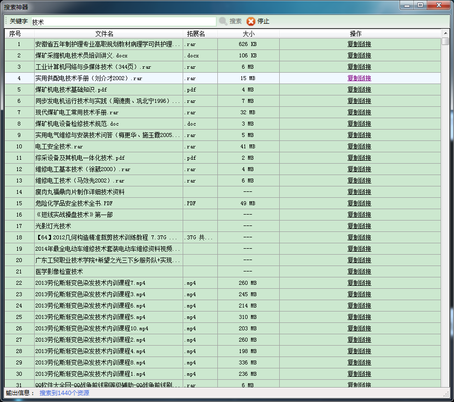The height and width of the screenshot is (402, 454).
Task: Click scrollbar up arrow button
Action: pyautogui.click(x=446, y=33)
